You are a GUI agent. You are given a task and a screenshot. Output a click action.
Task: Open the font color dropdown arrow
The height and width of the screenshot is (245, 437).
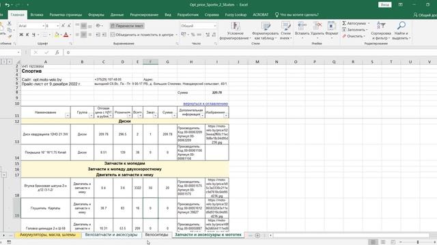pos(70,35)
